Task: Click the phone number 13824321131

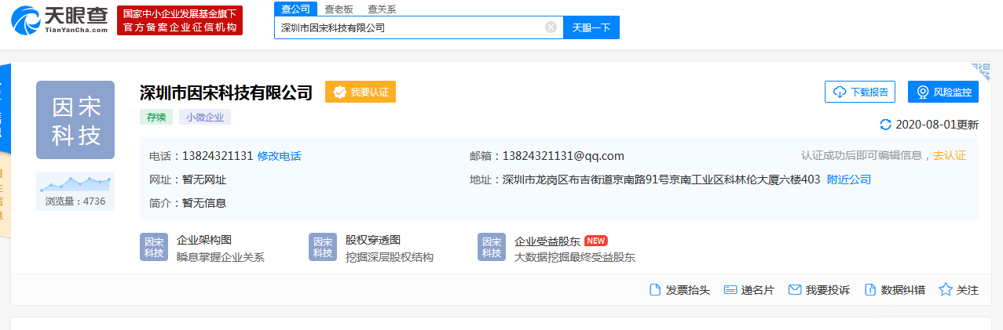Action: (x=218, y=156)
